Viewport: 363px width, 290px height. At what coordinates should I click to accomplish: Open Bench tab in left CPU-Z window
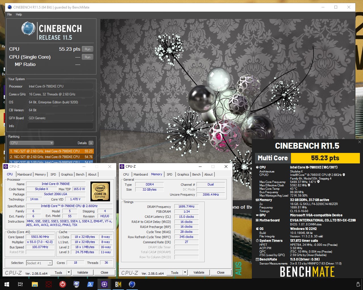(80, 174)
